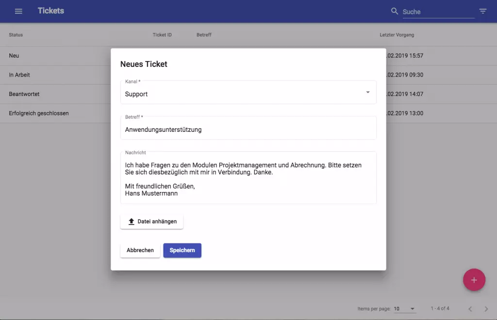Open the filter list icon
Screen dimensions: 497x320
click(483, 11)
